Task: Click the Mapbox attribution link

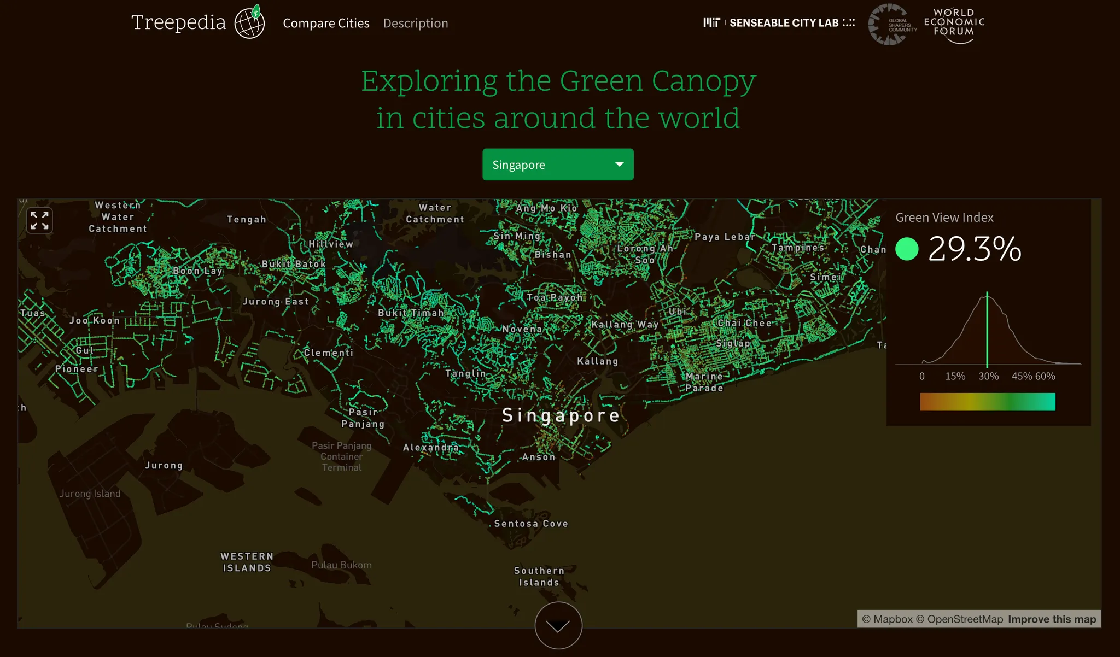Action: point(887,619)
